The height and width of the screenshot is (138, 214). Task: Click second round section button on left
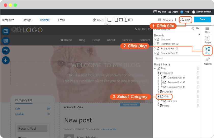pyautogui.click(x=6, y=41)
